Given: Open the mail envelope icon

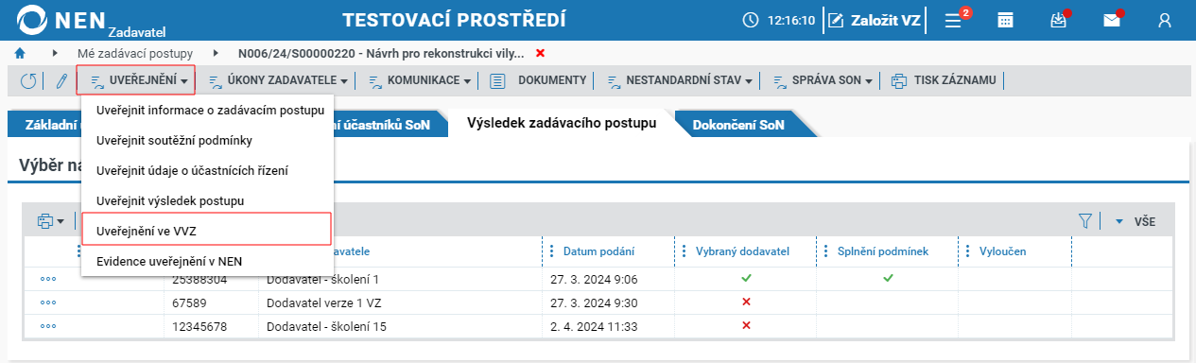Looking at the screenshot, I should [1113, 20].
